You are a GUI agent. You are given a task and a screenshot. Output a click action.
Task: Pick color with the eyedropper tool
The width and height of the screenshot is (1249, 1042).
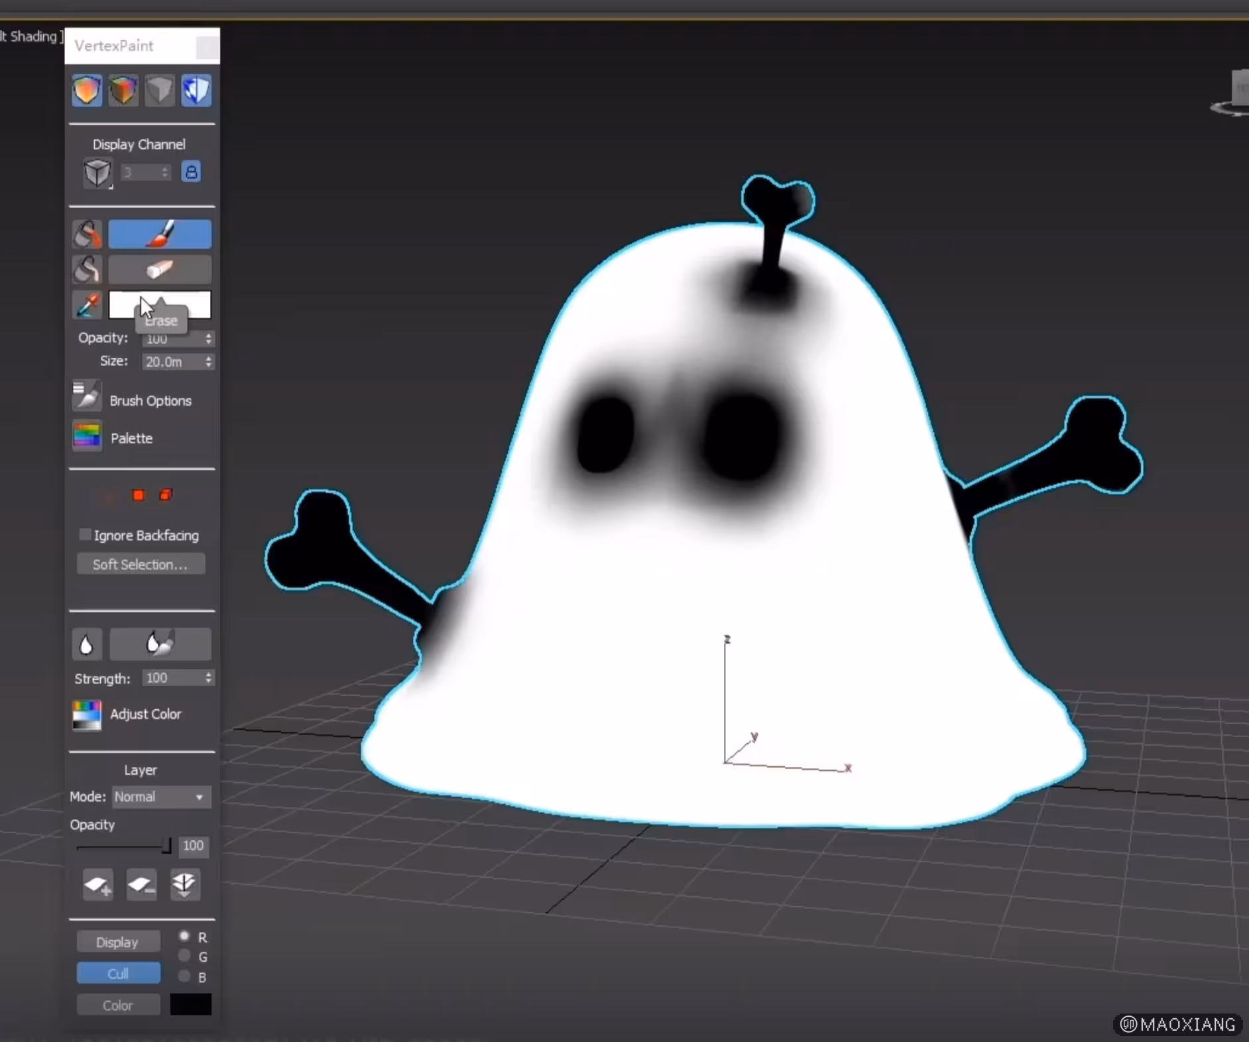(87, 305)
